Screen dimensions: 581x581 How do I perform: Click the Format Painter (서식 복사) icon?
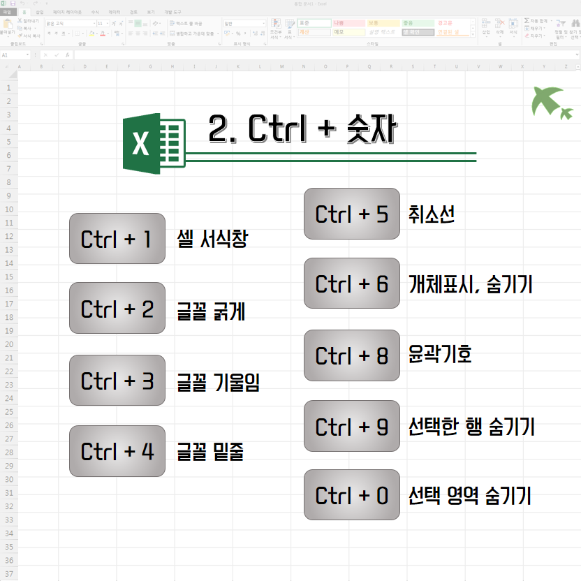20,34
